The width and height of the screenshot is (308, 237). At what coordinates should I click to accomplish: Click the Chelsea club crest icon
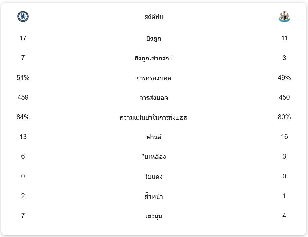tap(23, 16)
